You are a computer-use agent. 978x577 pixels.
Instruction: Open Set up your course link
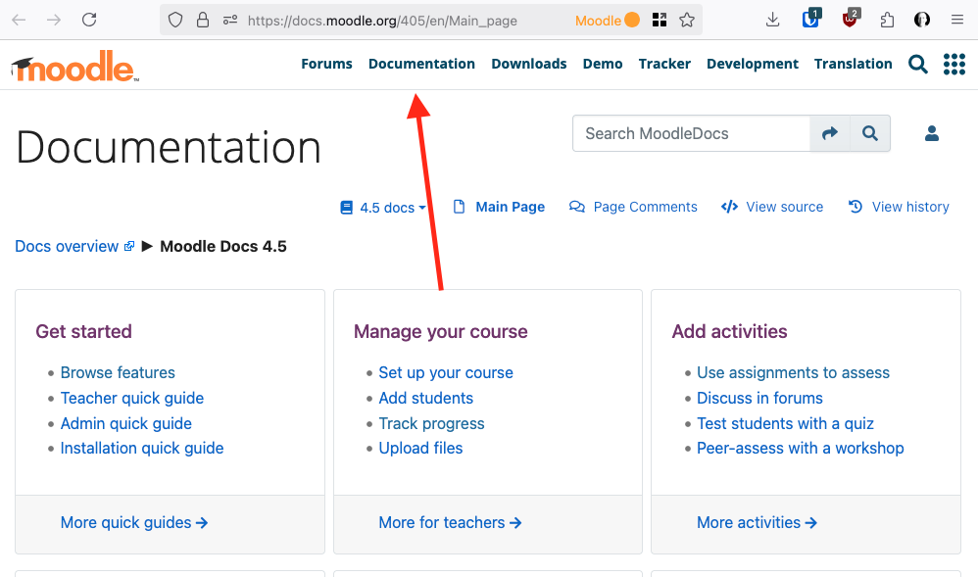(x=446, y=372)
